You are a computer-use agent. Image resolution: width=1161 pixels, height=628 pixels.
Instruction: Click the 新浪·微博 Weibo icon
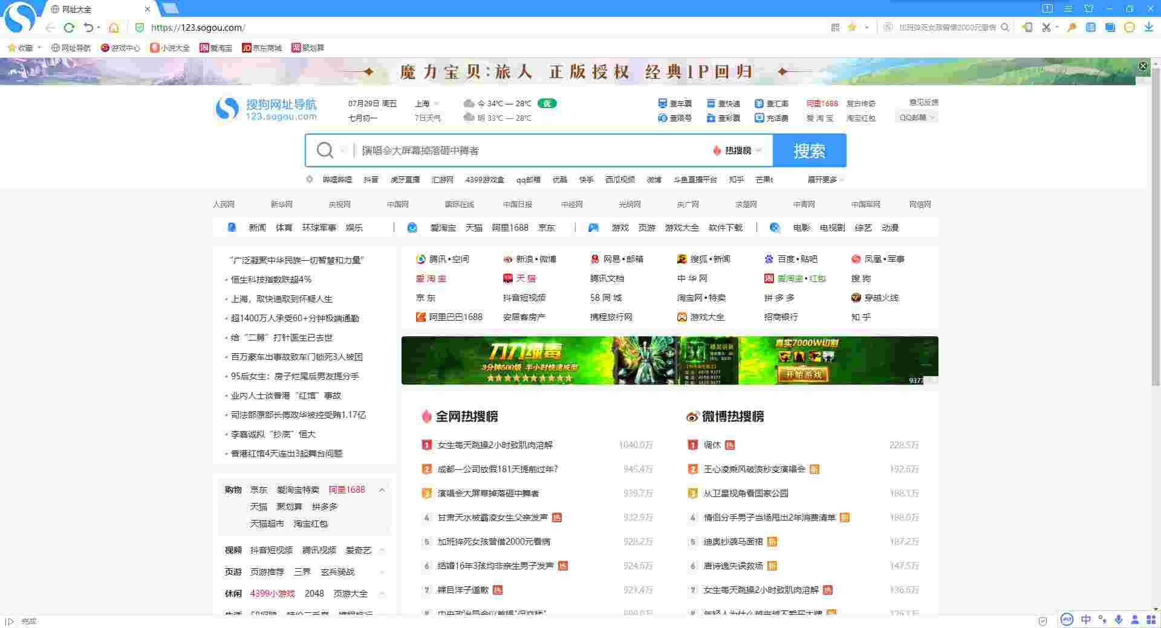[509, 259]
